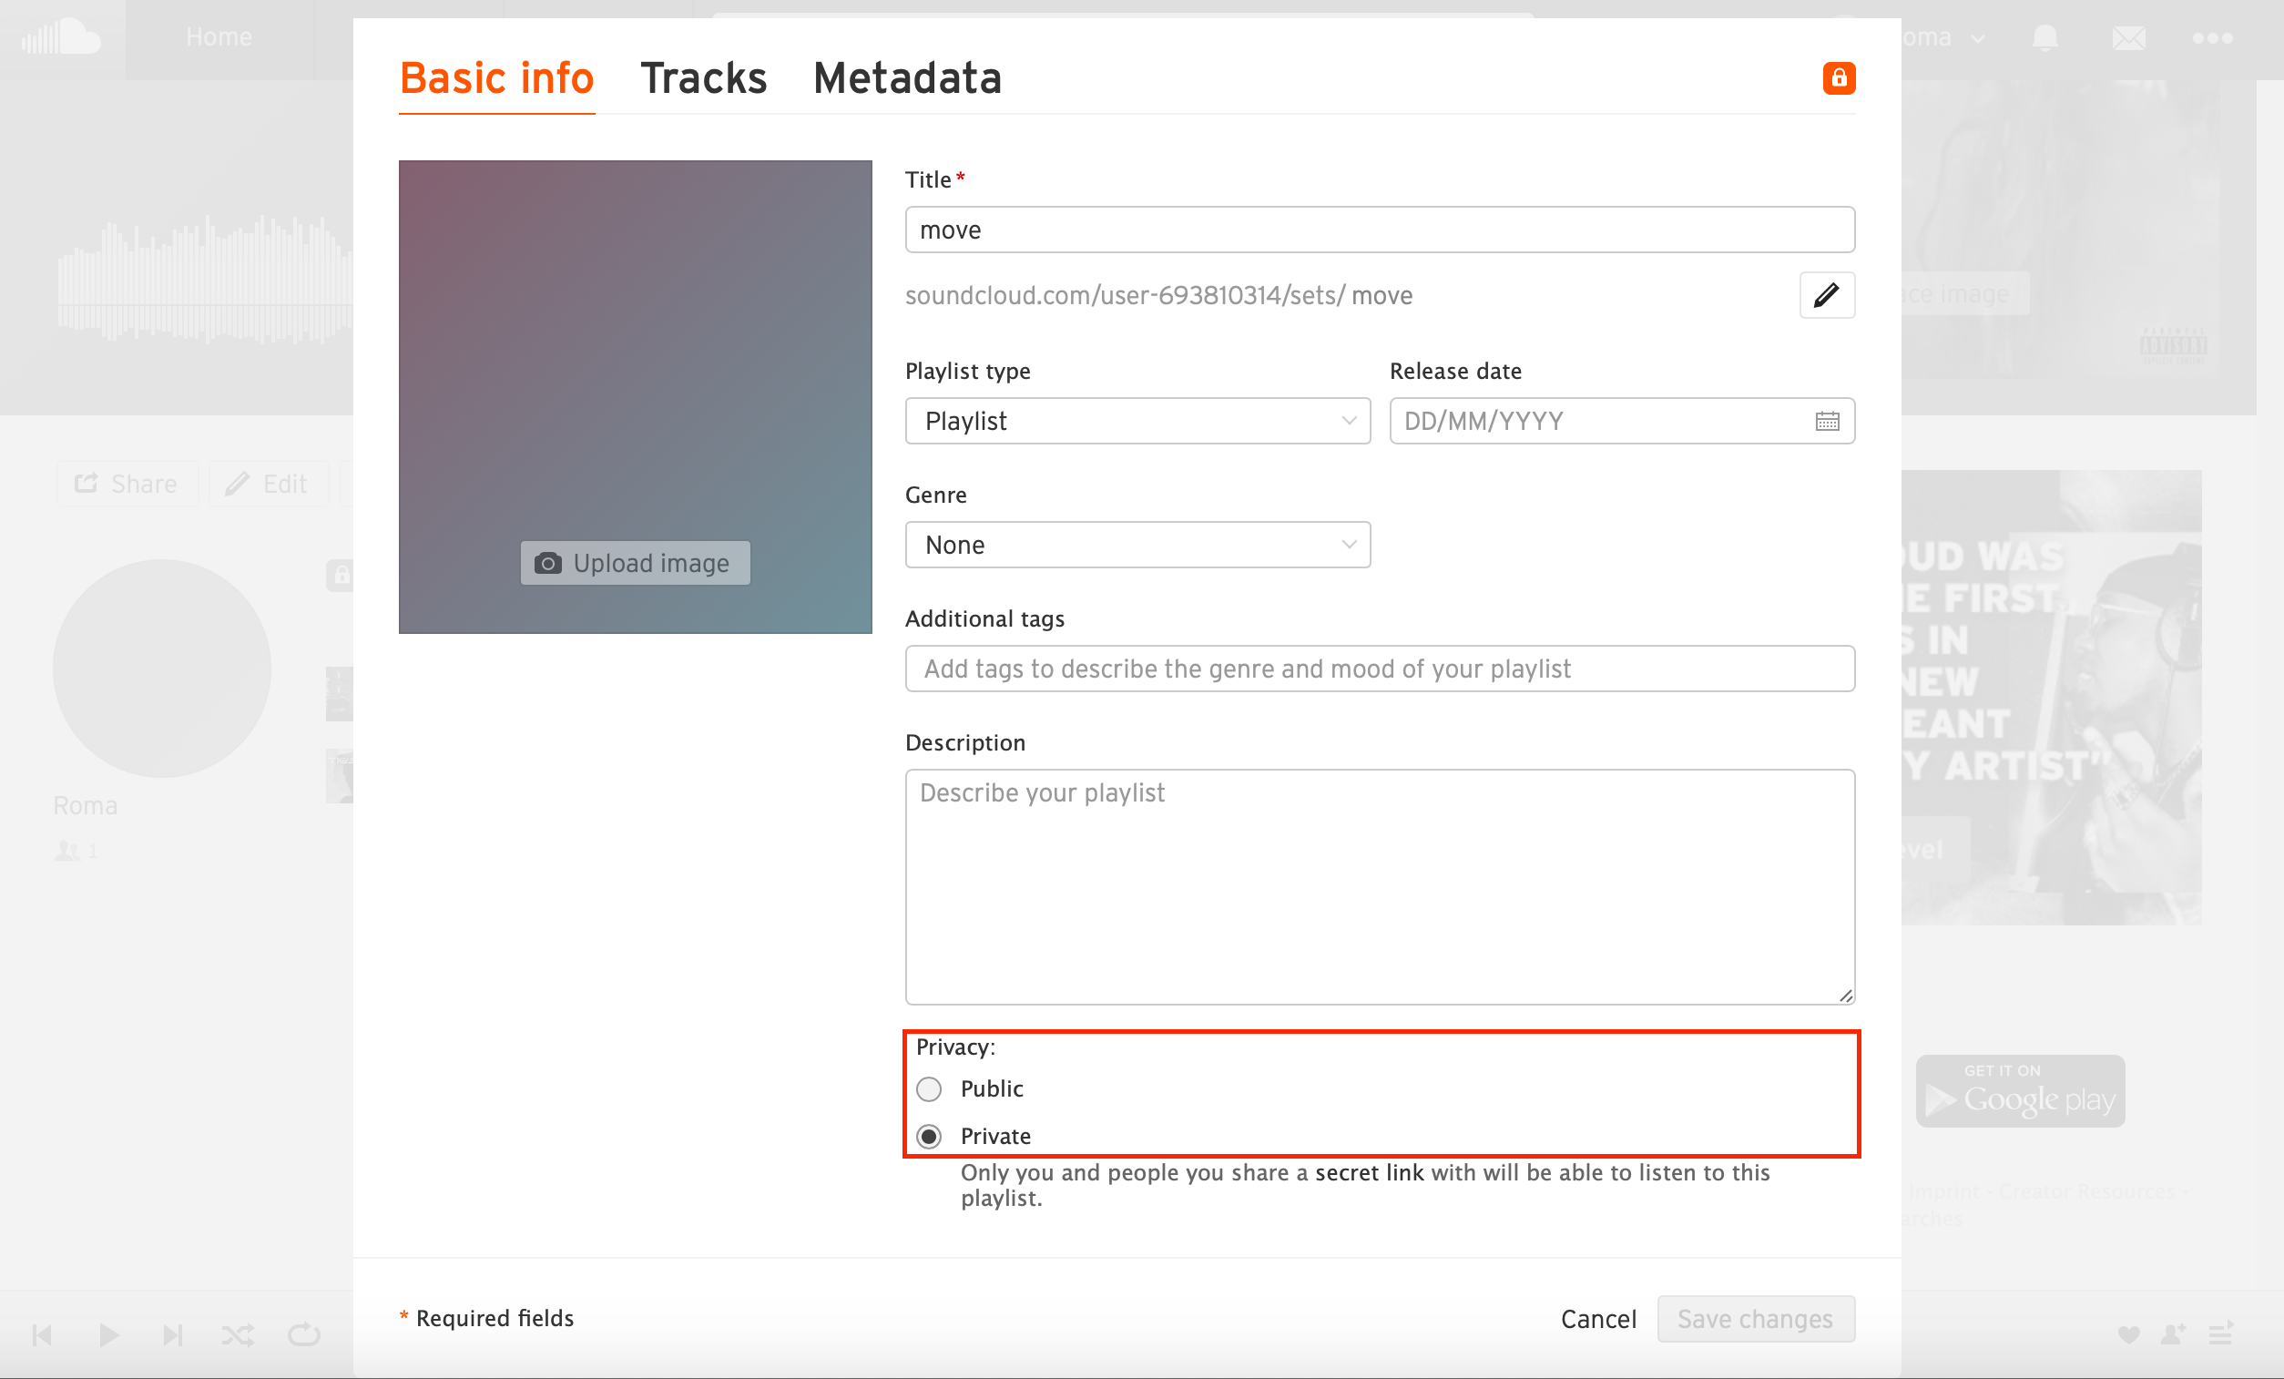2284x1379 pixels.
Task: Expand the Roma account chevron menu
Action: pos(1980,37)
